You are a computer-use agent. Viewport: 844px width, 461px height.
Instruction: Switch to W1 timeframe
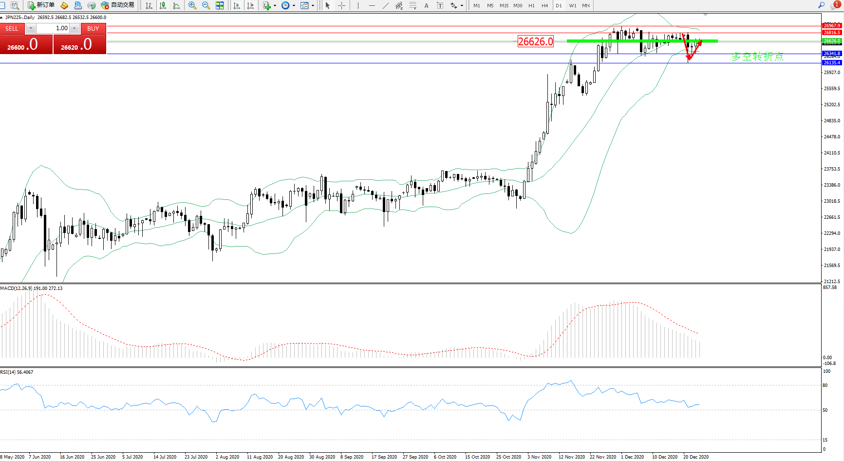[x=572, y=5]
